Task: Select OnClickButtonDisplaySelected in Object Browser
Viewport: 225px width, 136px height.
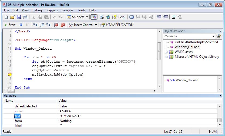Action: point(196,42)
